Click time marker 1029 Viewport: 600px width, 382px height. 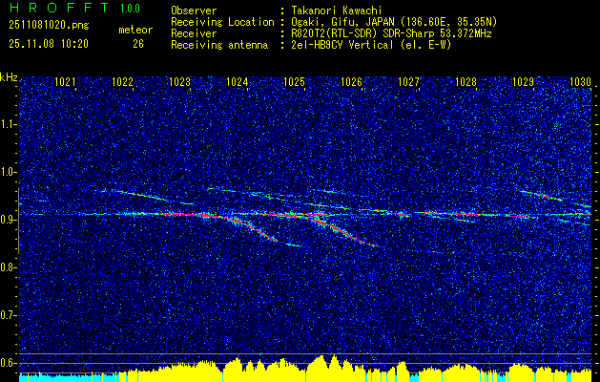(523, 81)
